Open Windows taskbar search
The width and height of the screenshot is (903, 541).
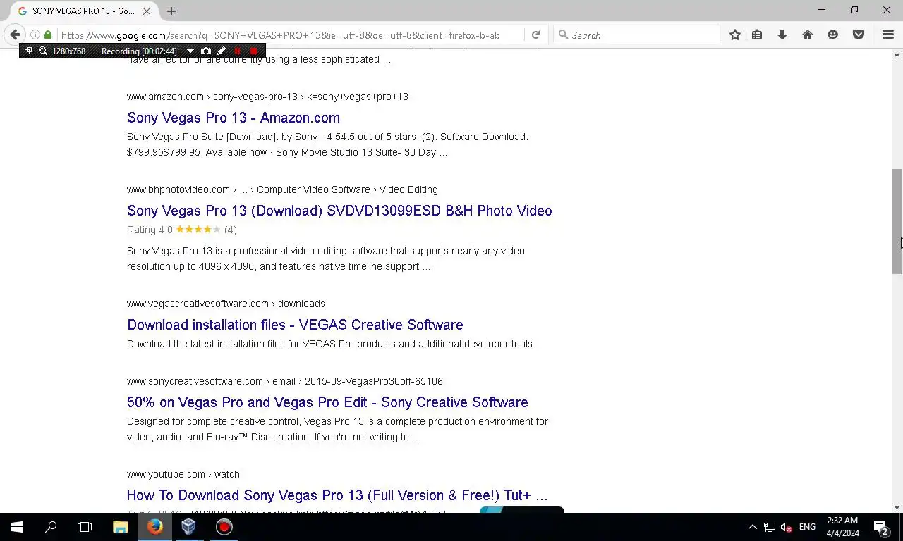(x=51, y=527)
